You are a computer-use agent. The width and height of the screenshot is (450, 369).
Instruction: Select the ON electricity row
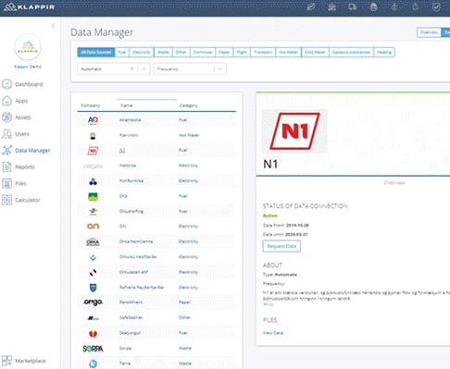156,227
